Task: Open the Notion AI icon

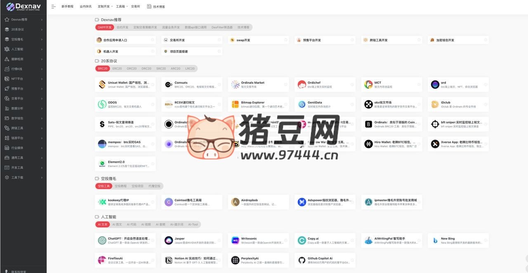Action: click(169, 260)
